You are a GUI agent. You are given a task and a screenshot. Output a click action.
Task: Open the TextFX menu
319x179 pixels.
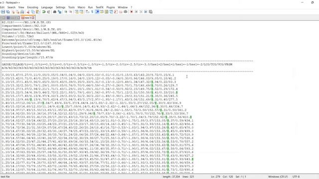100,7
